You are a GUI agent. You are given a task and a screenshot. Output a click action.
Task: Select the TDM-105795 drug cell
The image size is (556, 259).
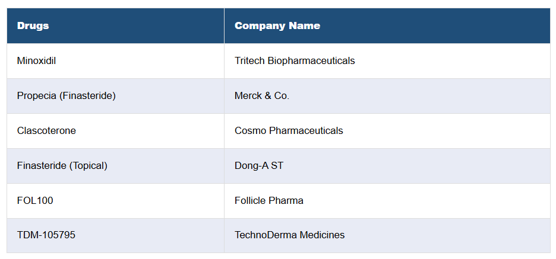tap(46, 235)
